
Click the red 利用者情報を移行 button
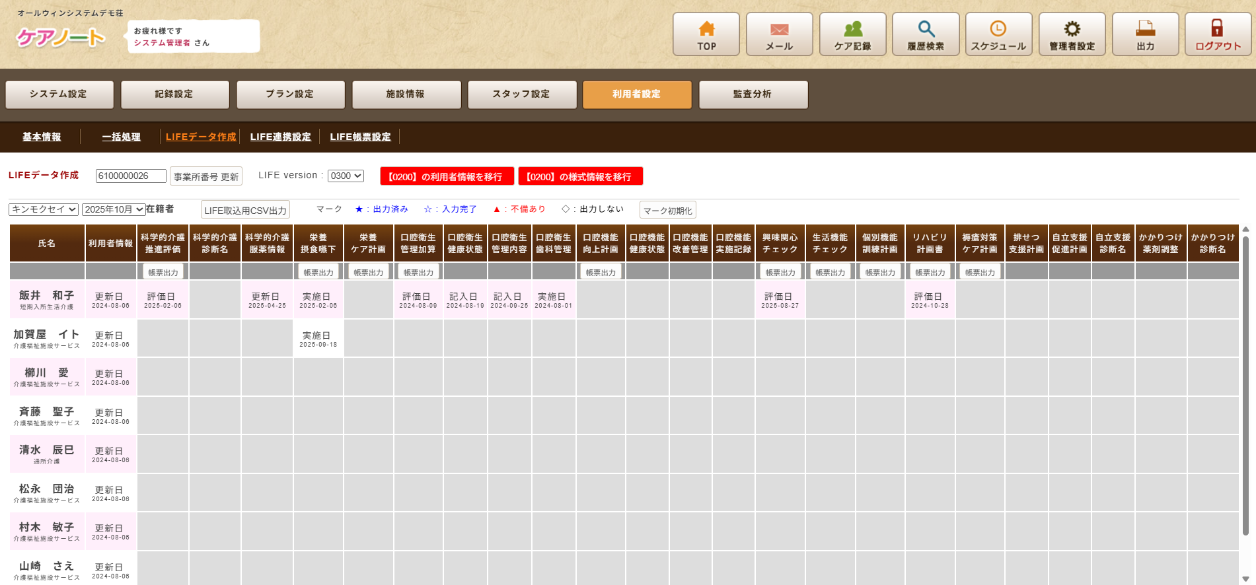pos(445,176)
